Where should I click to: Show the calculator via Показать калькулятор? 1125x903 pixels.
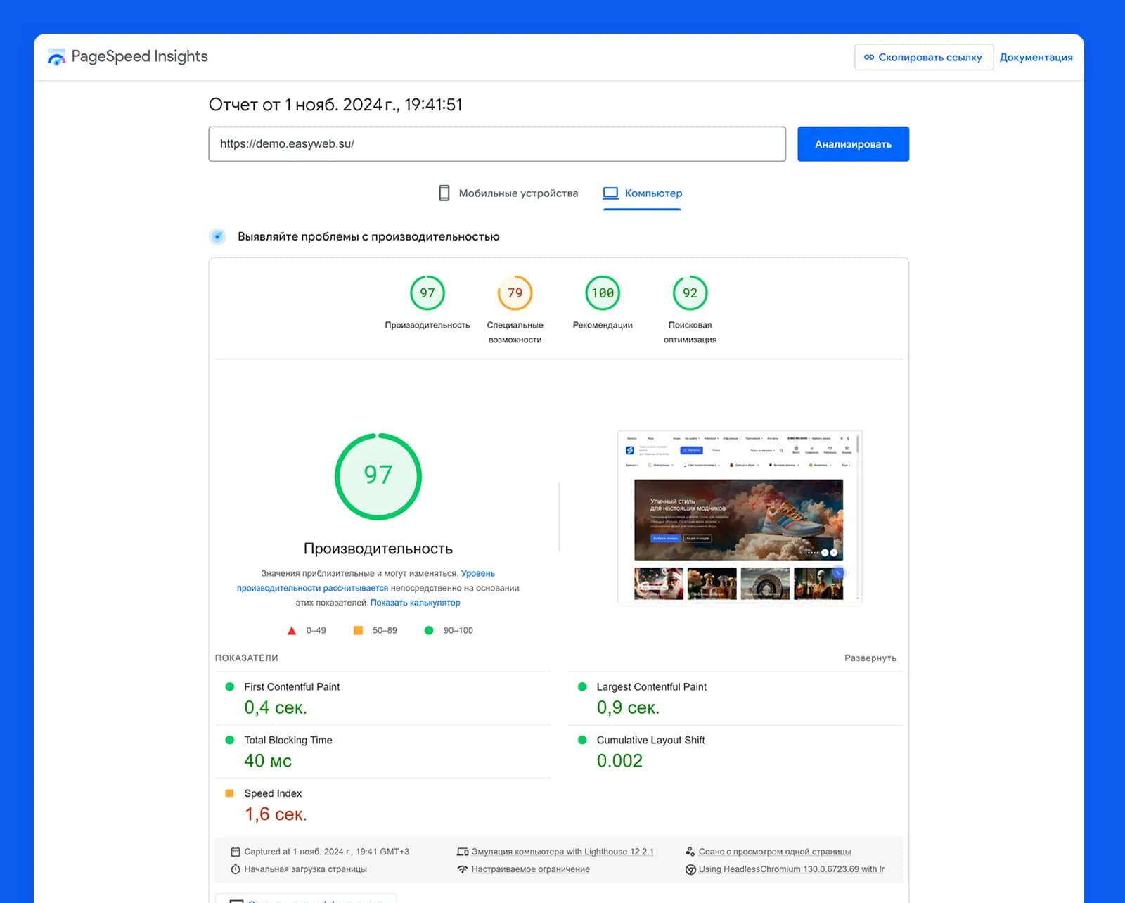click(415, 603)
